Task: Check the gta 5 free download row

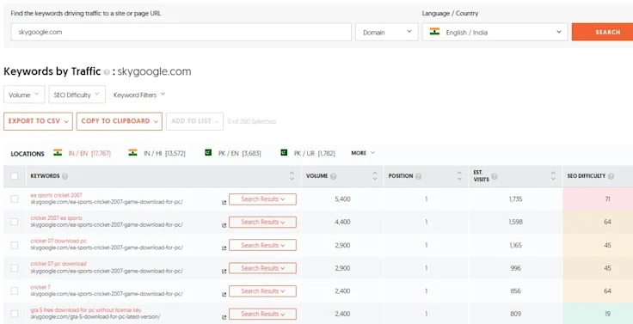Action: (x=15, y=314)
